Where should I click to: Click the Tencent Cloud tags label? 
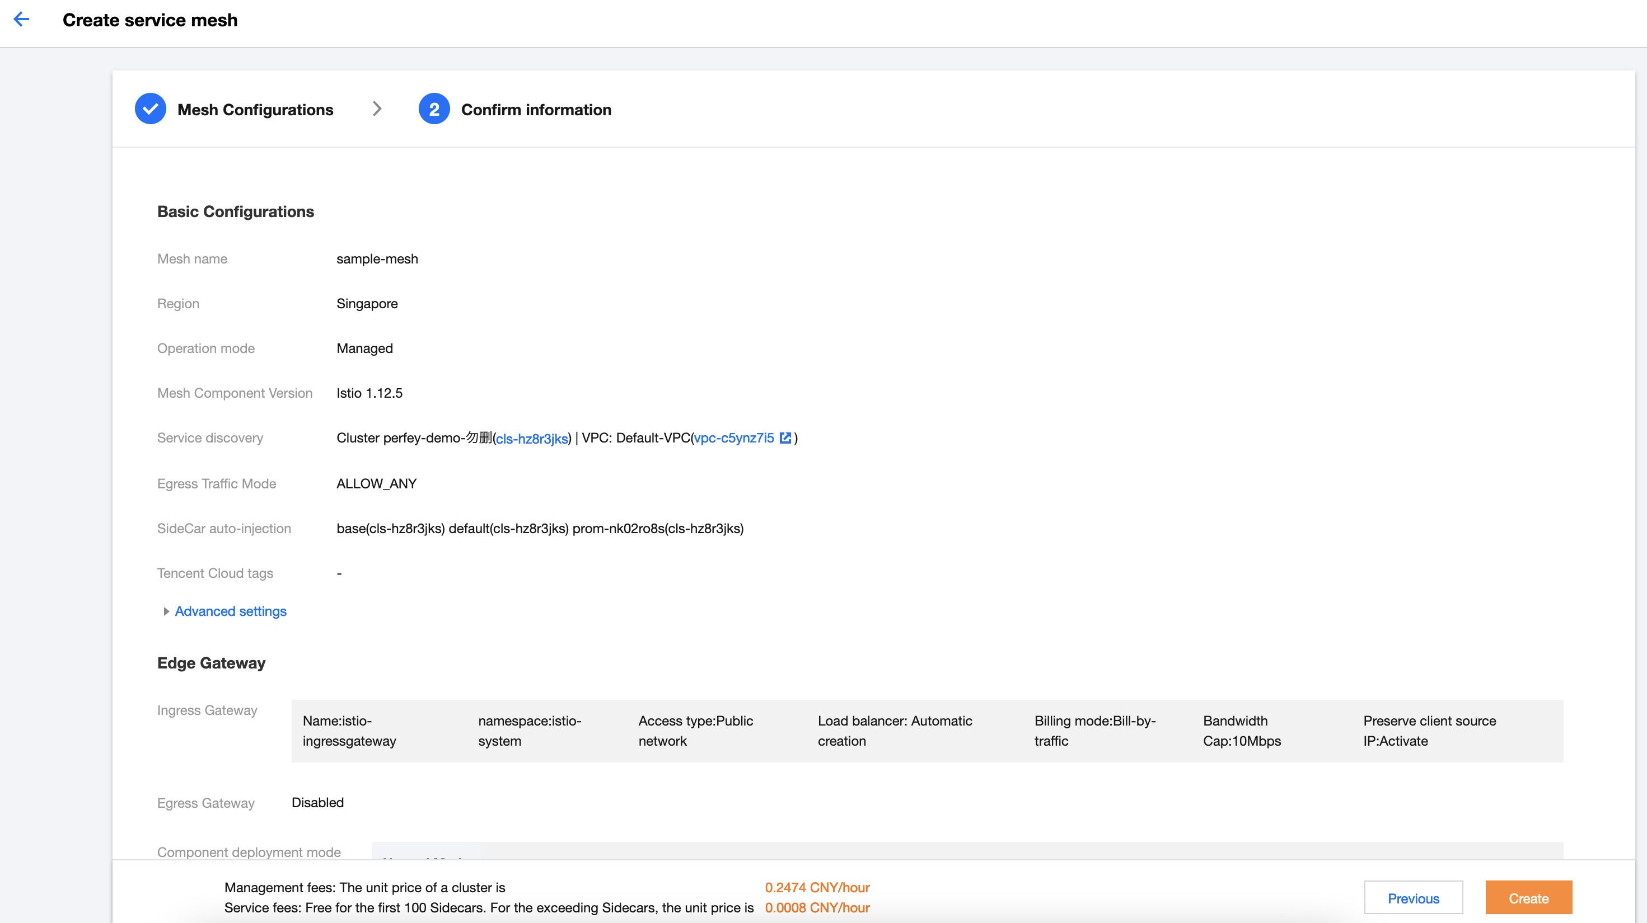tap(216, 573)
